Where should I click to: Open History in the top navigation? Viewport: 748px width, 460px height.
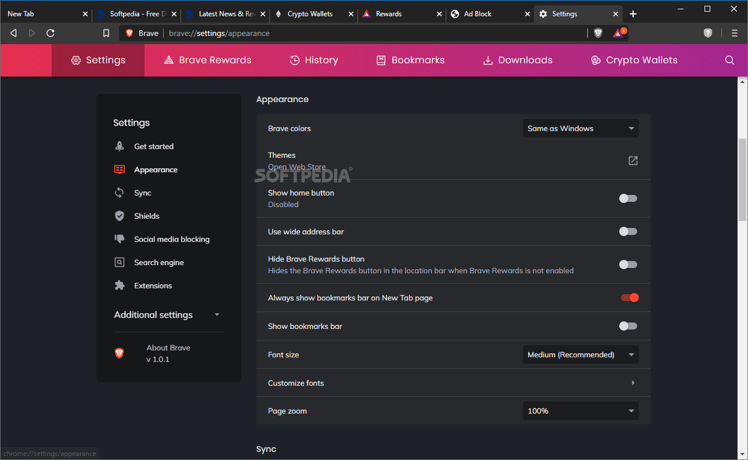pos(314,60)
